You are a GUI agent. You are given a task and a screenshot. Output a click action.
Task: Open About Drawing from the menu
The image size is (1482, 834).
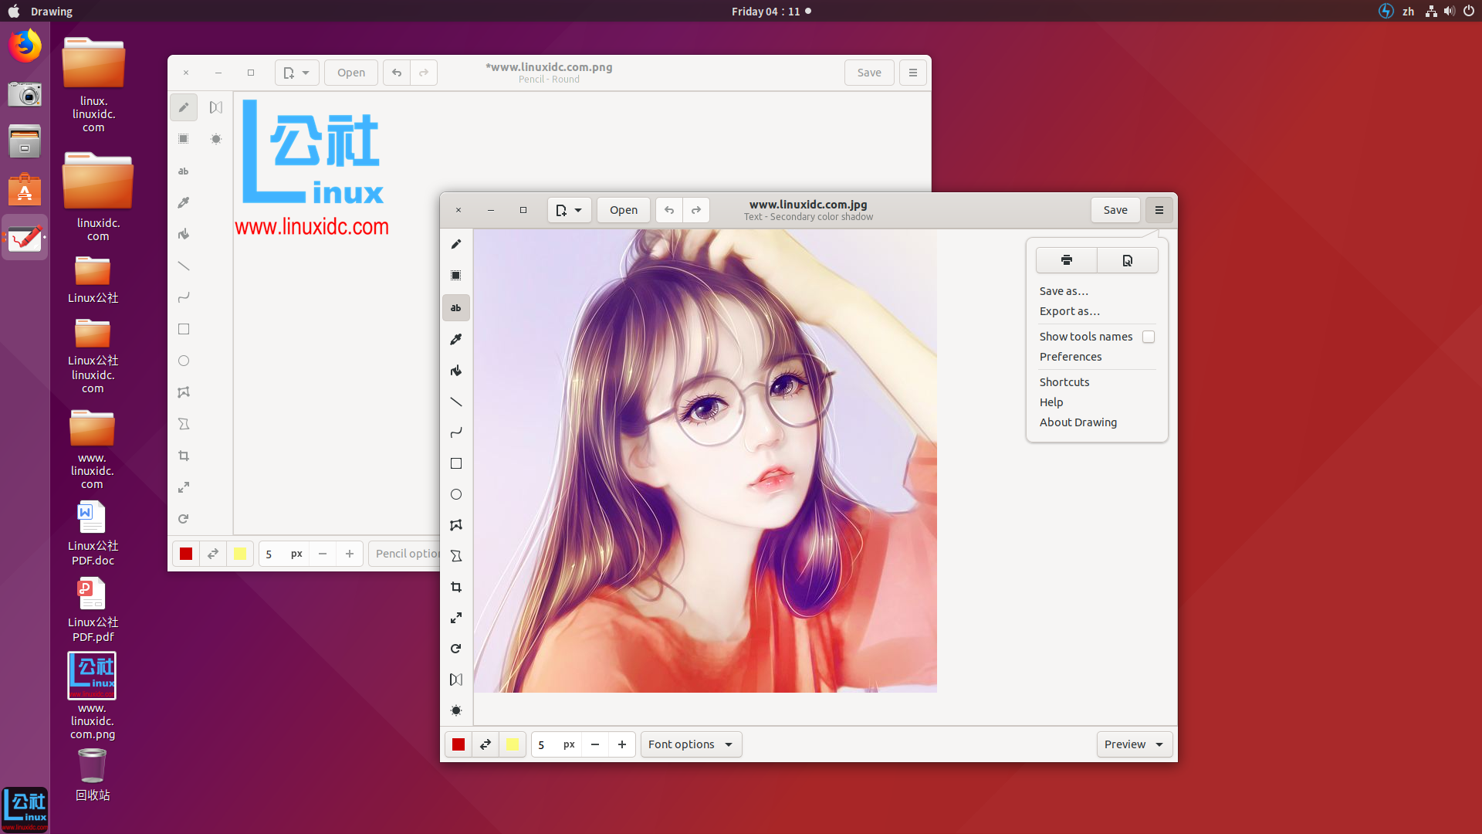pyautogui.click(x=1078, y=422)
